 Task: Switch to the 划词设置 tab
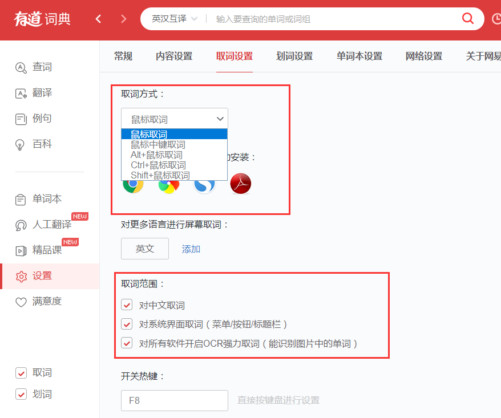294,56
